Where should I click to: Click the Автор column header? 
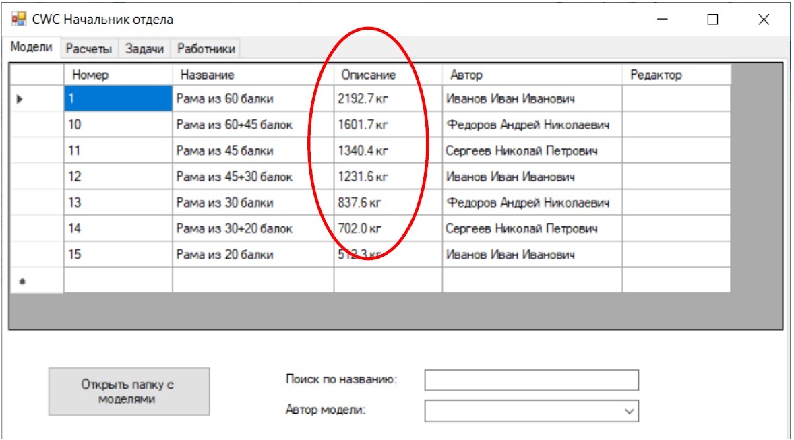532,75
